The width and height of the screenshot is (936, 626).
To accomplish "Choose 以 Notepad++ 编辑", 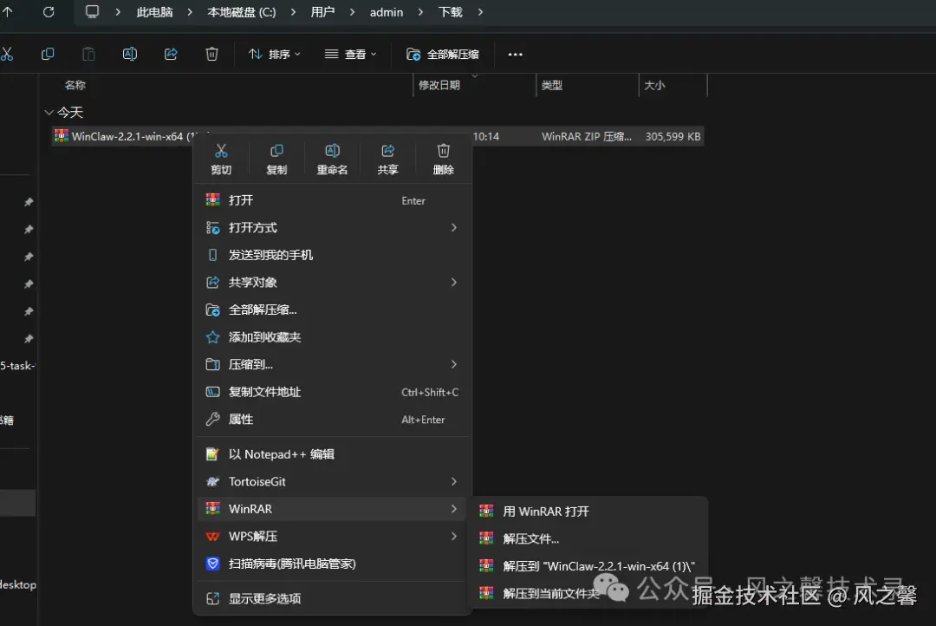I will click(x=332, y=454).
